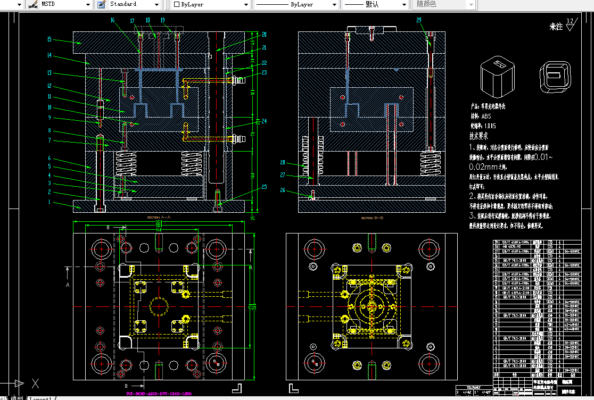
Task: Expand the ByLayer color control dropdown
Action: click(246, 5)
